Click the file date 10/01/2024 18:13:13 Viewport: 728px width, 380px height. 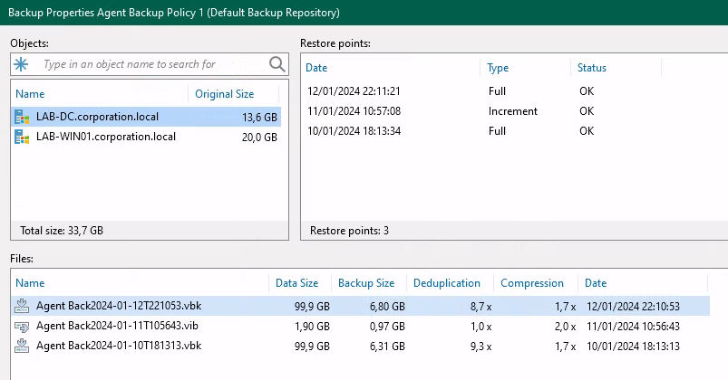coord(633,347)
